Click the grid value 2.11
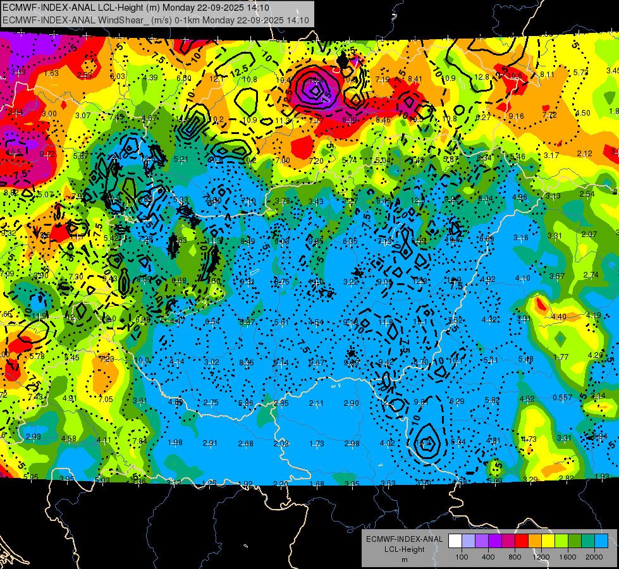Image resolution: width=619 pixels, height=569 pixels. click(x=316, y=403)
